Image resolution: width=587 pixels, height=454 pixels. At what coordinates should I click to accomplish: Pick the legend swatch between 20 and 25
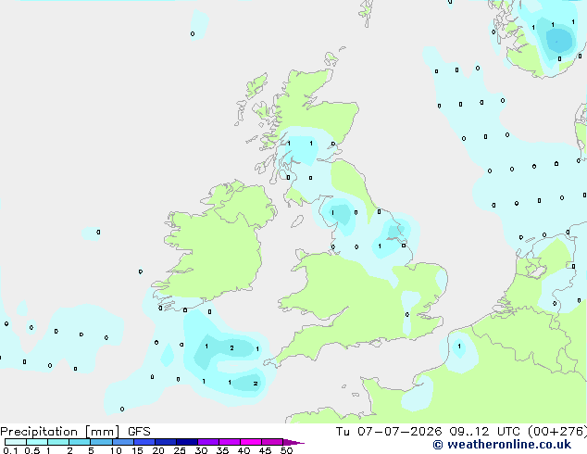pos(166,442)
